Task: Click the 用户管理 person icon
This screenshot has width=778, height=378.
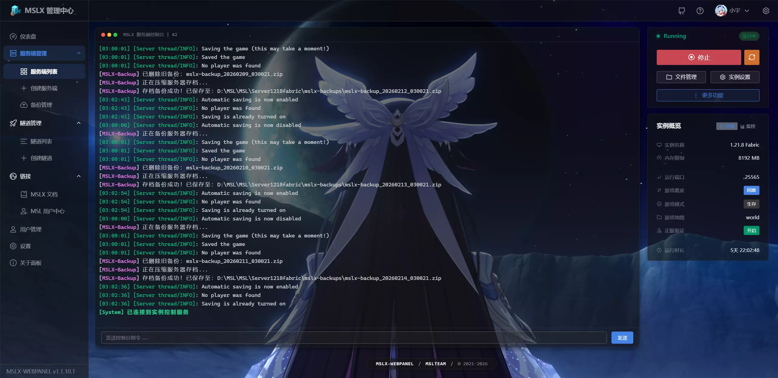Action: pos(13,230)
